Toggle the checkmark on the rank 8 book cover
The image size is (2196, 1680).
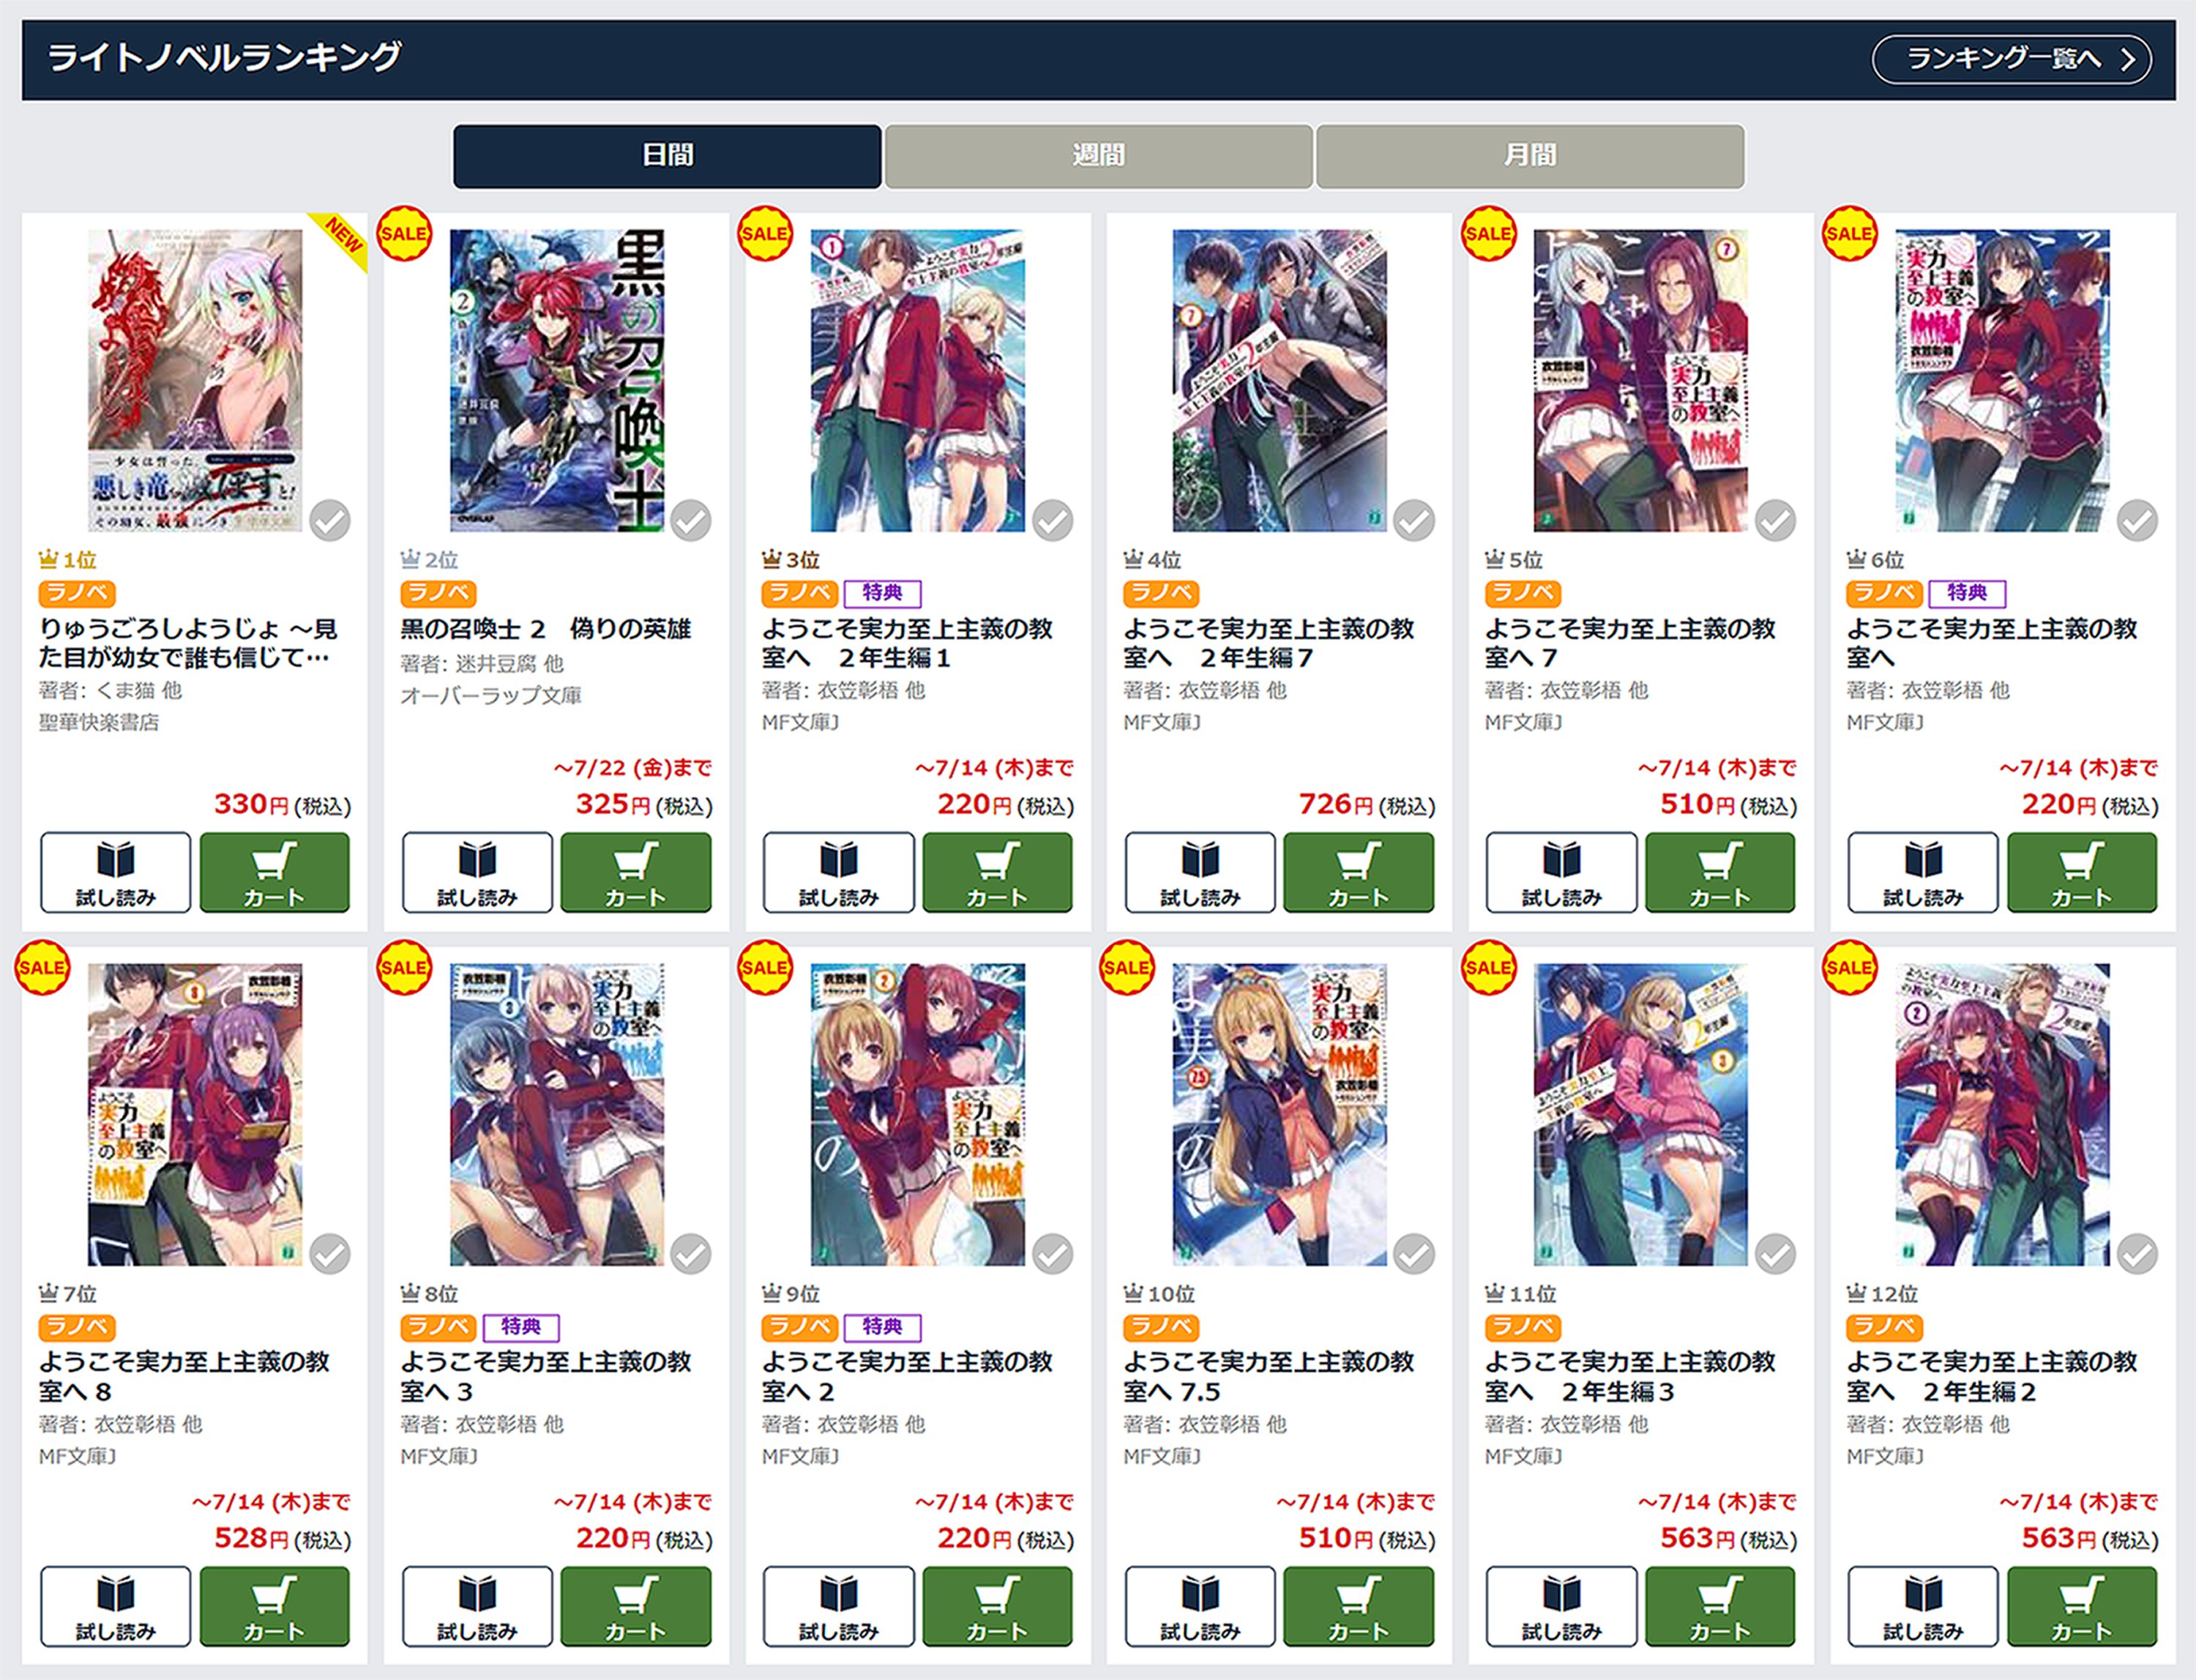[x=691, y=1253]
